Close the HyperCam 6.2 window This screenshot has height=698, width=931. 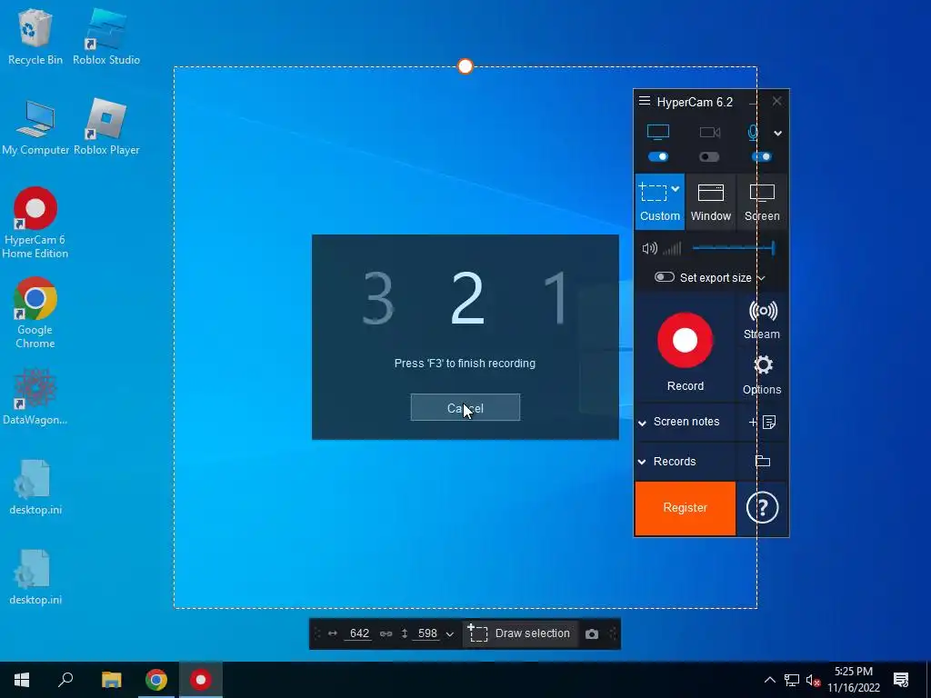(x=776, y=102)
